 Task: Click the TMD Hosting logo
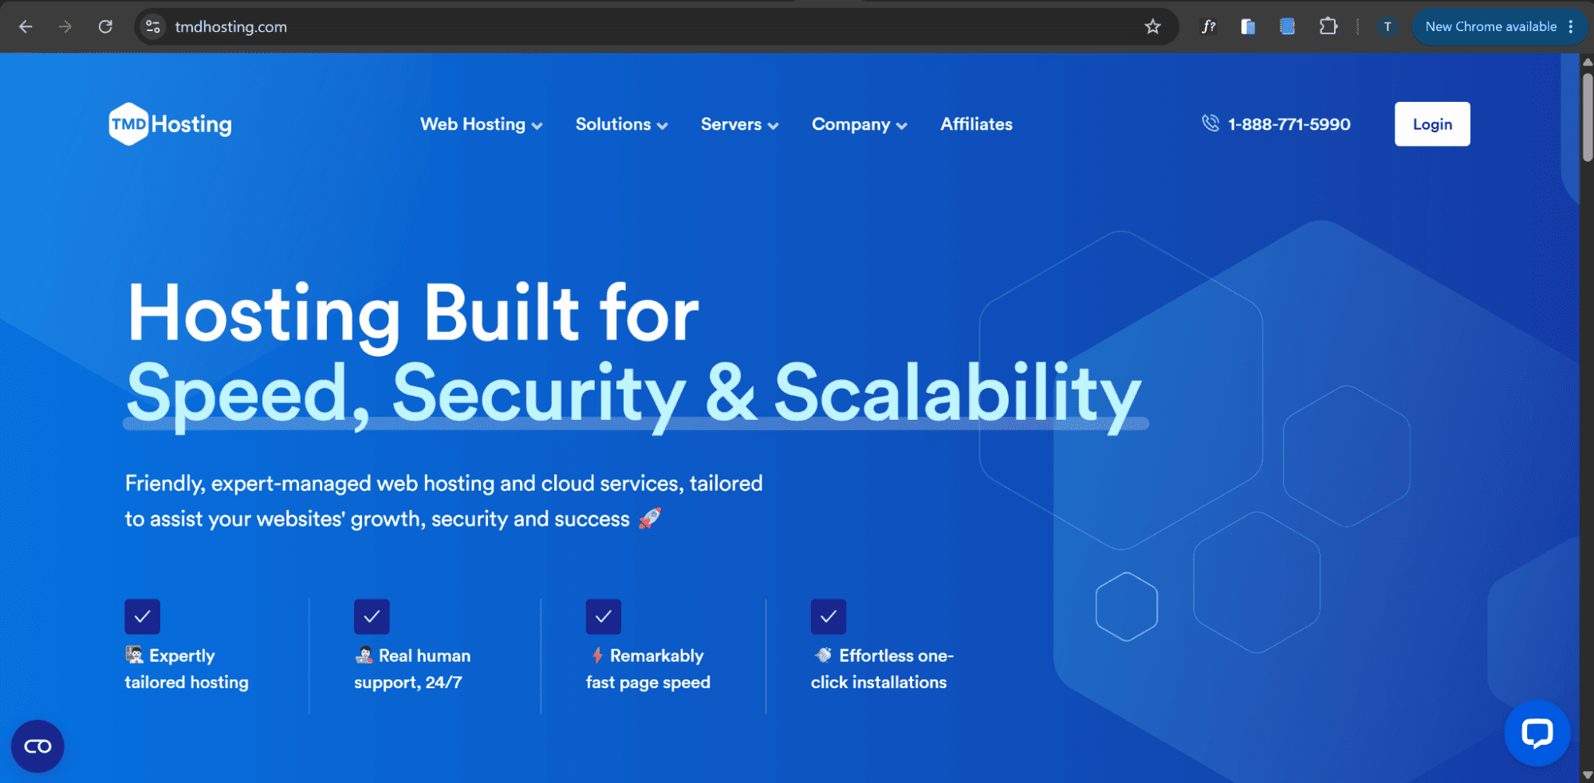[170, 124]
